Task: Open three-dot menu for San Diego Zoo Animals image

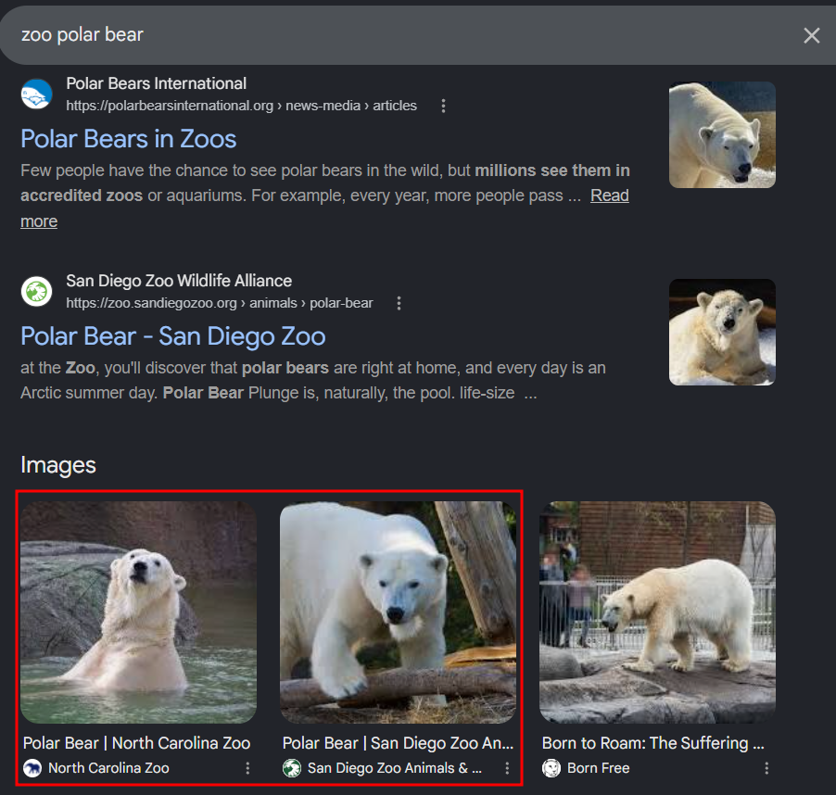Action: tap(506, 768)
